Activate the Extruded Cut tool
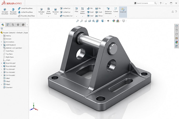The image size is (179, 119). pos(41,11)
